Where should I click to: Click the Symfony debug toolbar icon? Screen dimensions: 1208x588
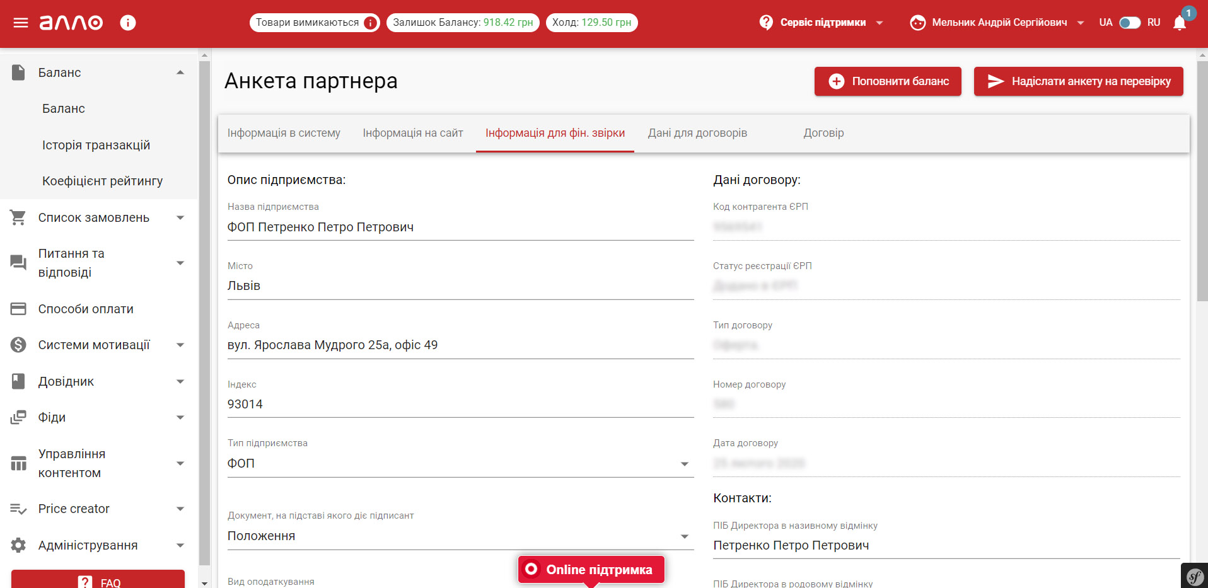pos(1194,576)
